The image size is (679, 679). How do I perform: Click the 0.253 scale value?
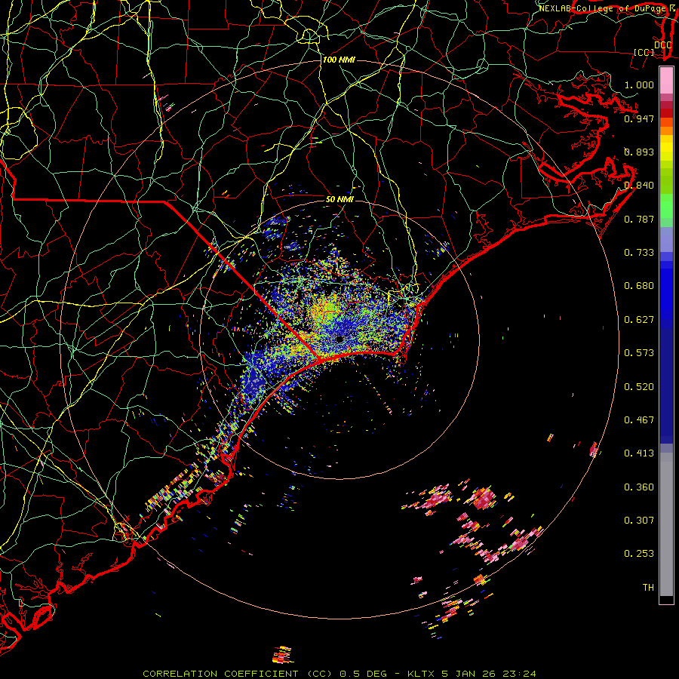coord(639,554)
